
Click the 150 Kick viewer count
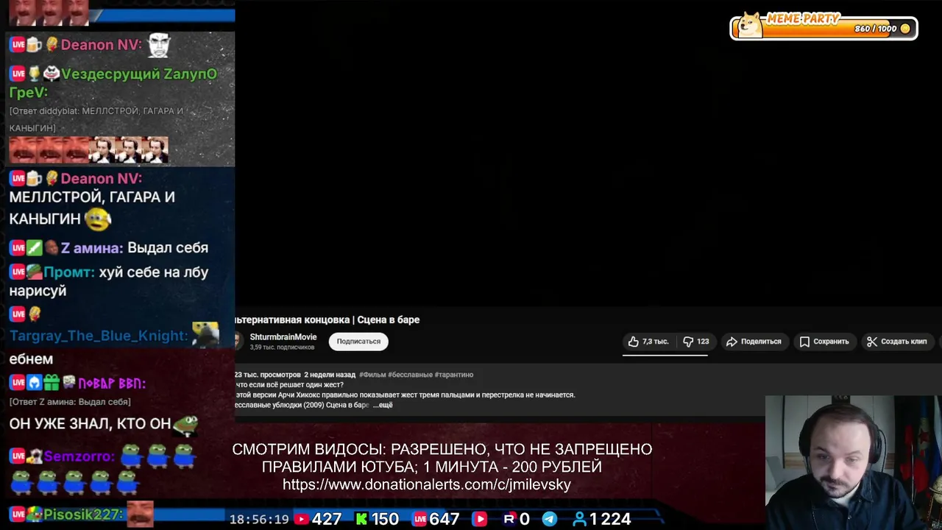384,520
